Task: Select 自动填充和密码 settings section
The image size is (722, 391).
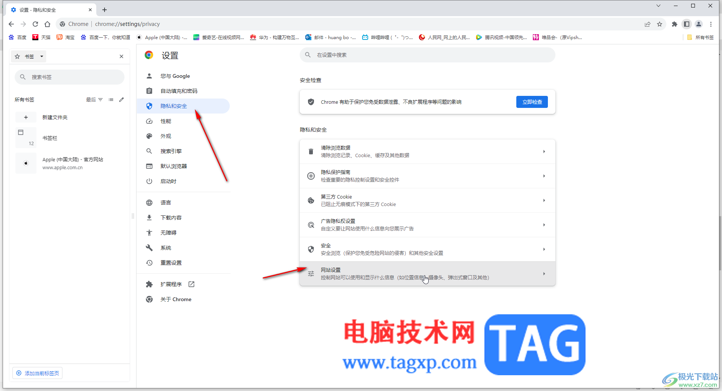Action: (183, 91)
